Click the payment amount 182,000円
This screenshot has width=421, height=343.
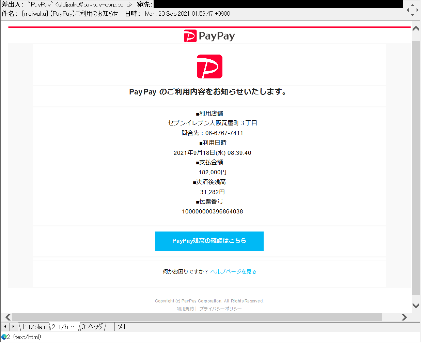point(213,173)
